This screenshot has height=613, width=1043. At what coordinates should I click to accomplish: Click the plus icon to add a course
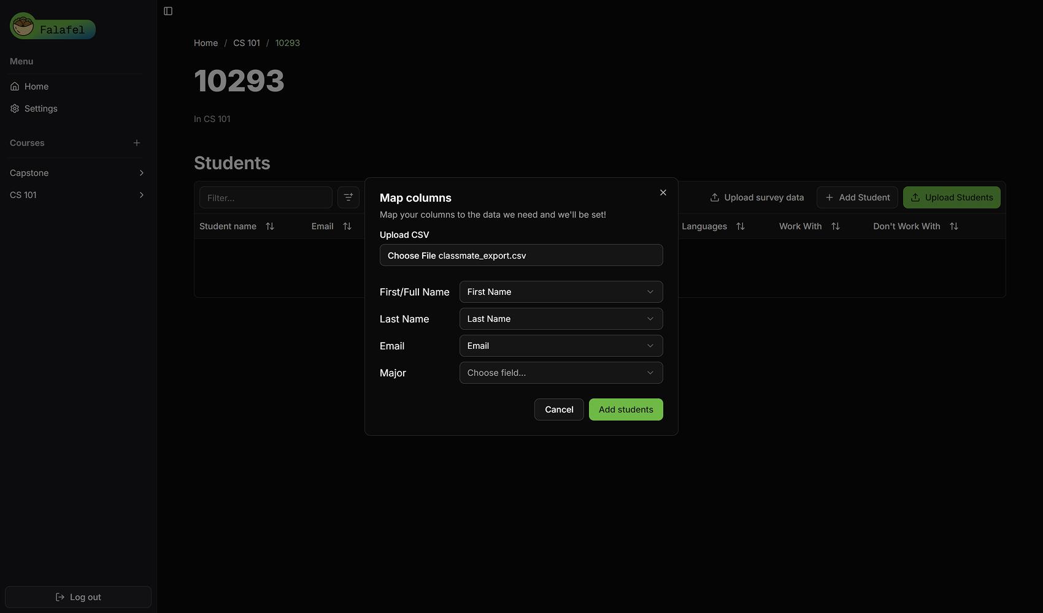136,143
